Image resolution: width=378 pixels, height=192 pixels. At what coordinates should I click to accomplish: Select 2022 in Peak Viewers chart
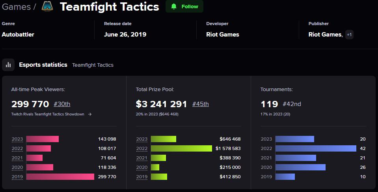(x=17, y=148)
